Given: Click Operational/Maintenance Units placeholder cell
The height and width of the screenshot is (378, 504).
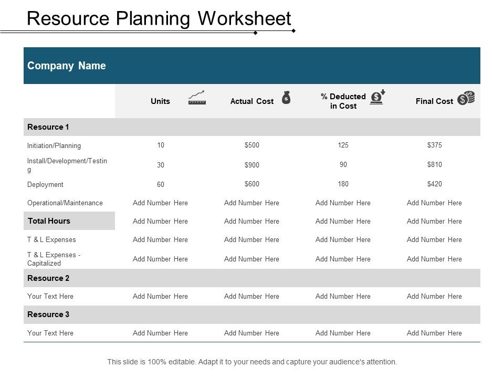Looking at the screenshot, I should [x=161, y=203].
